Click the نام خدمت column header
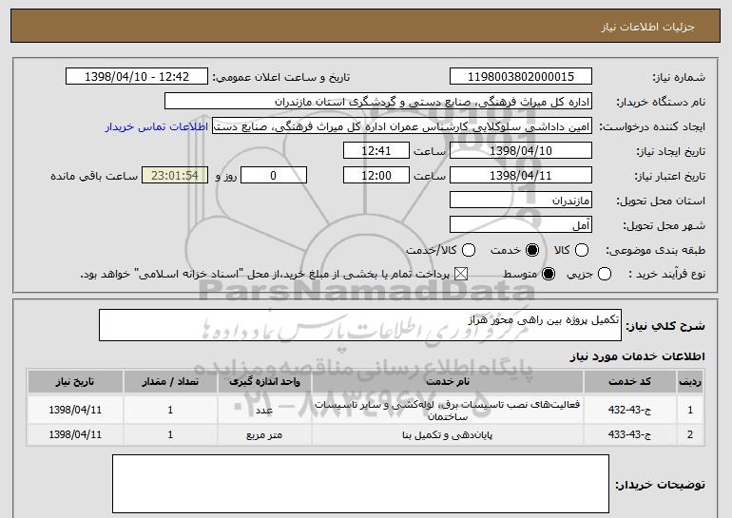 coord(447,382)
